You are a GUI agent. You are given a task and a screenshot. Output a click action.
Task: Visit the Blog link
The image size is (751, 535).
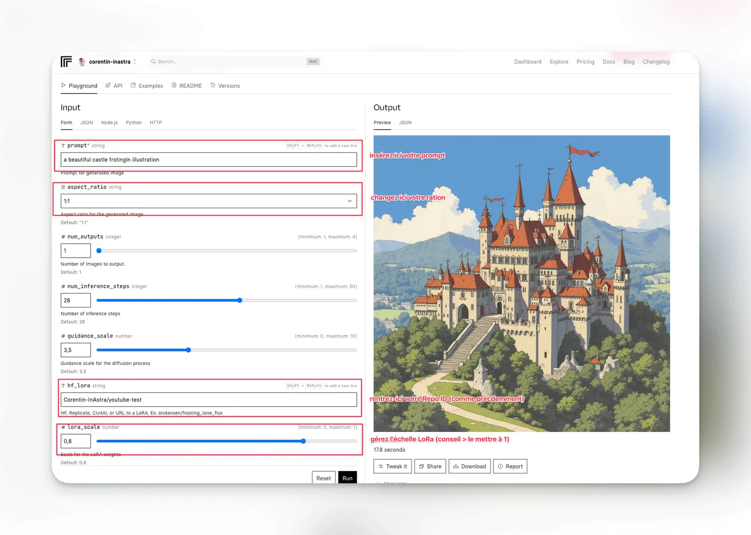pos(629,62)
